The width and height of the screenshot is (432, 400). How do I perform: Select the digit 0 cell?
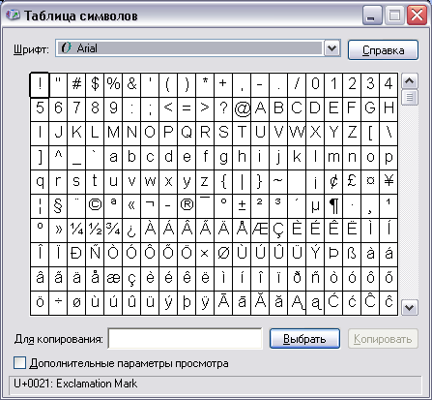tap(315, 85)
